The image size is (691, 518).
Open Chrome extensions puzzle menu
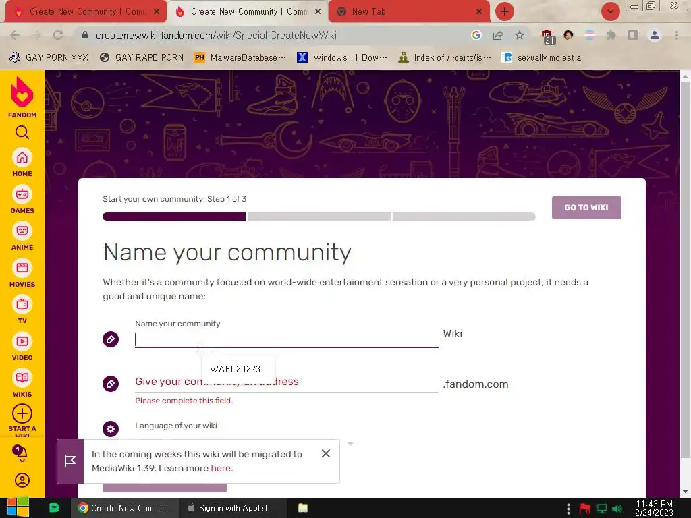(611, 35)
